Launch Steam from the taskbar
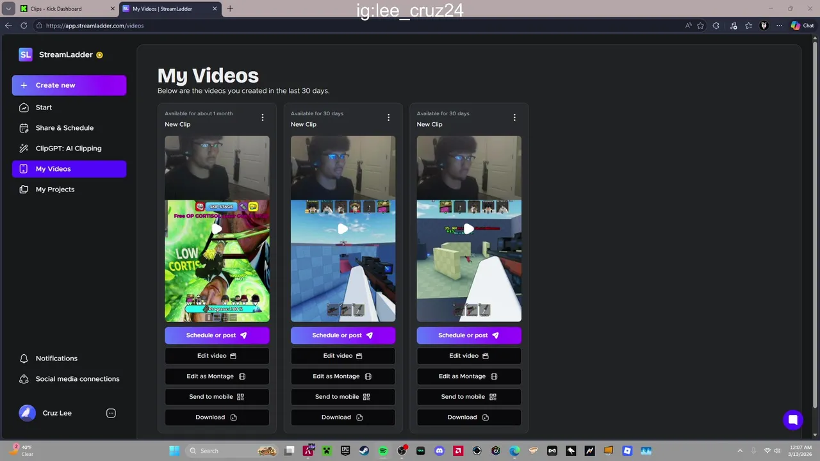 364,451
